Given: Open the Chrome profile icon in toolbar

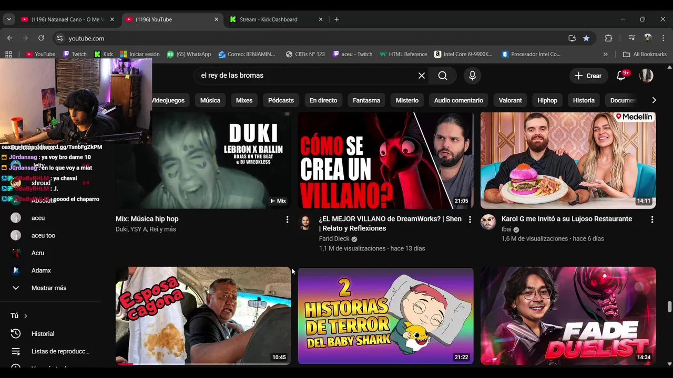Looking at the screenshot, I should [648, 38].
